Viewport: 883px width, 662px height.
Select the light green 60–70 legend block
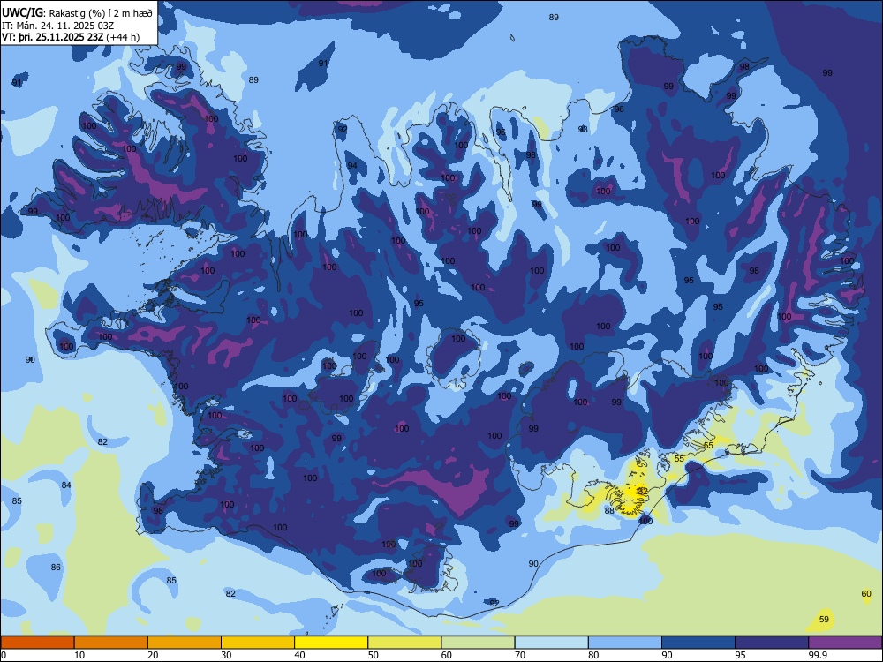point(478,643)
